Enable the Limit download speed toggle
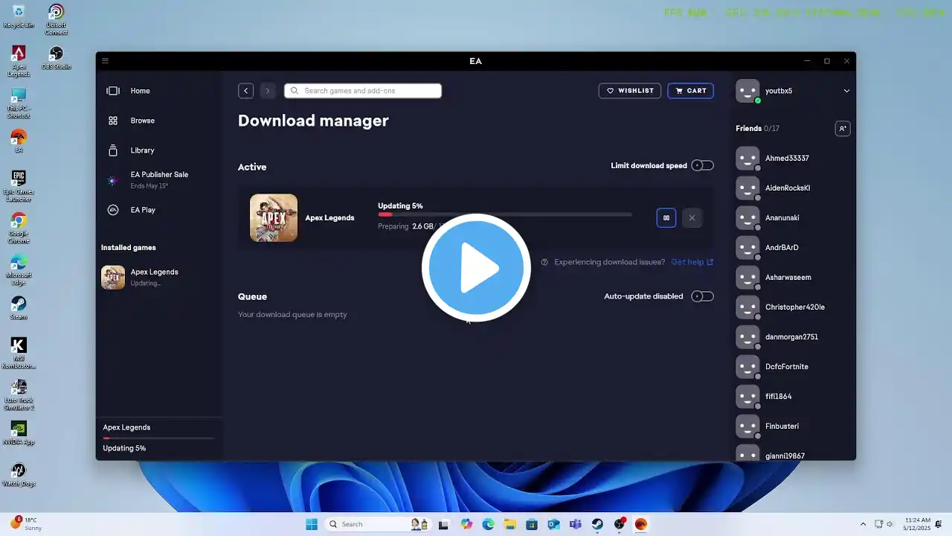952x536 pixels. click(702, 165)
